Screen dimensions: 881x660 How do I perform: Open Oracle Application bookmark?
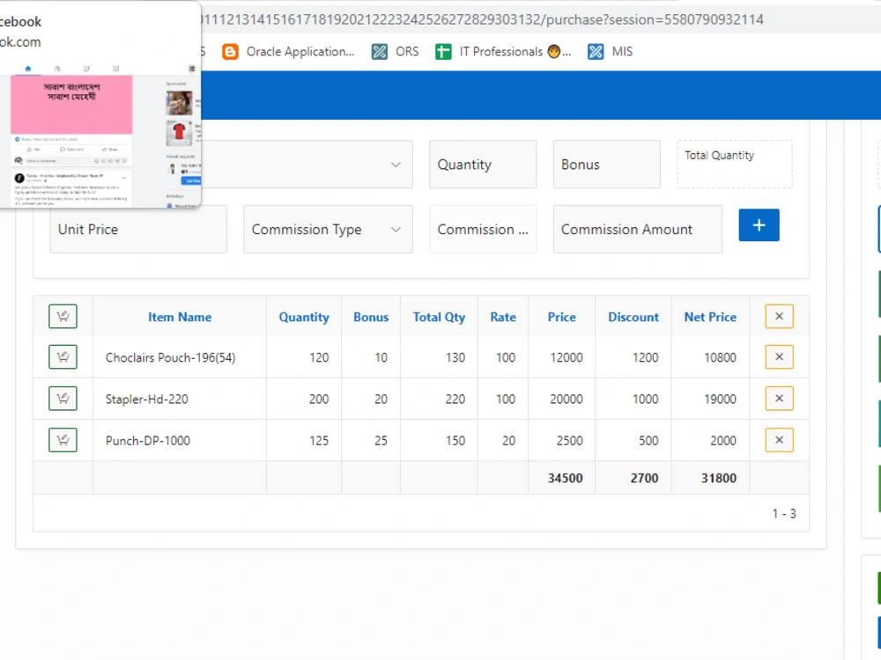(x=289, y=52)
